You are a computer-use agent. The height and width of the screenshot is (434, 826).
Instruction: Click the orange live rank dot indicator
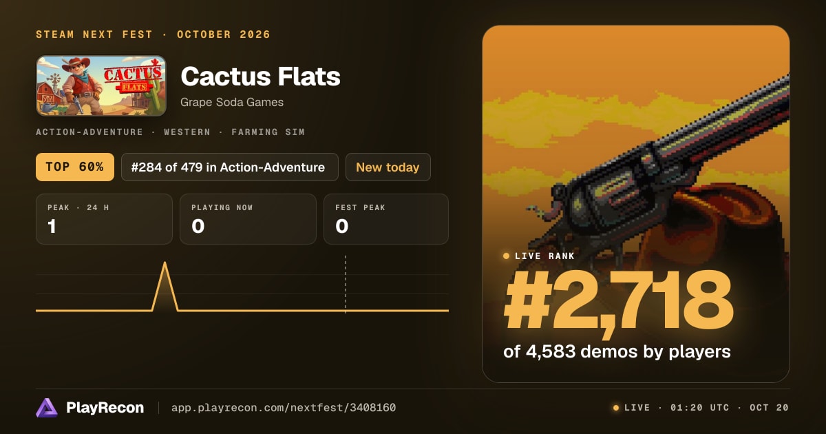tap(507, 256)
